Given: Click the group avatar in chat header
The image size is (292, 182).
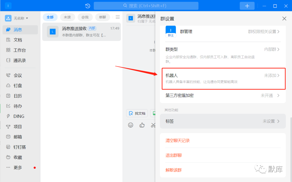Looking at the screenshot, I should click(131, 18).
